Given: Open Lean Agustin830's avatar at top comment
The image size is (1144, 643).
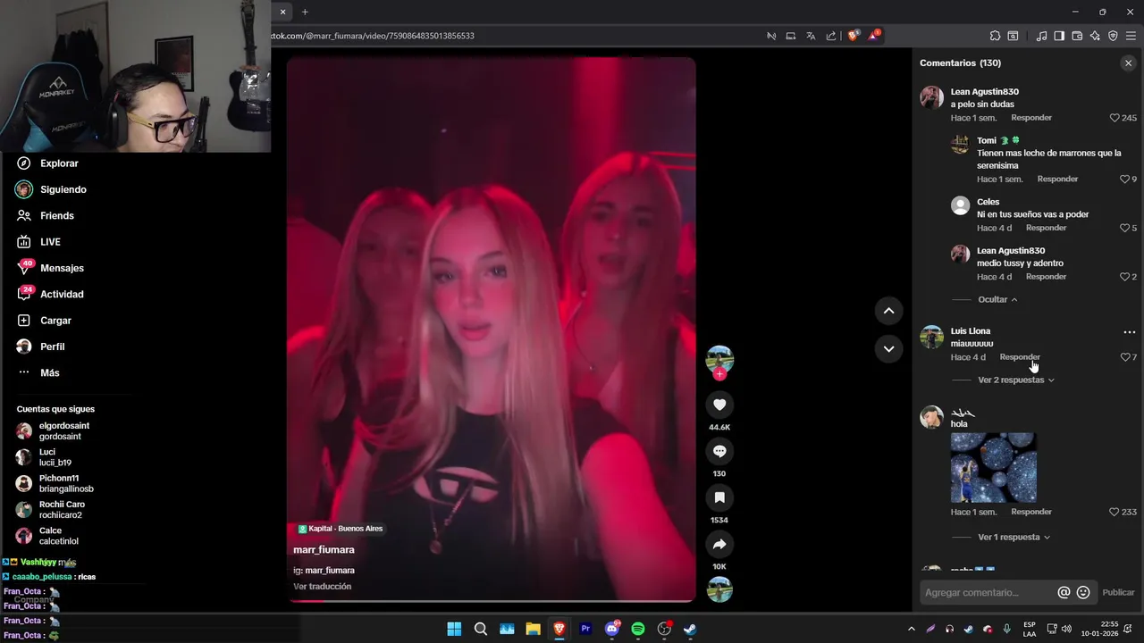Looking at the screenshot, I should pyautogui.click(x=932, y=97).
